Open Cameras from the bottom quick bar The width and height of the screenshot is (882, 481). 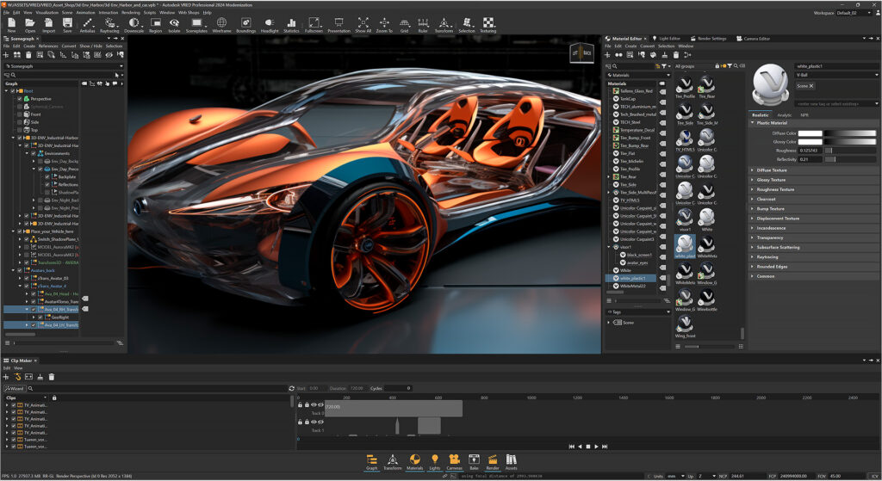pyautogui.click(x=455, y=462)
